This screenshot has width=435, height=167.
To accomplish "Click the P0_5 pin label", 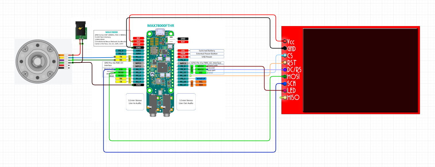I will click(x=138, y=72).
